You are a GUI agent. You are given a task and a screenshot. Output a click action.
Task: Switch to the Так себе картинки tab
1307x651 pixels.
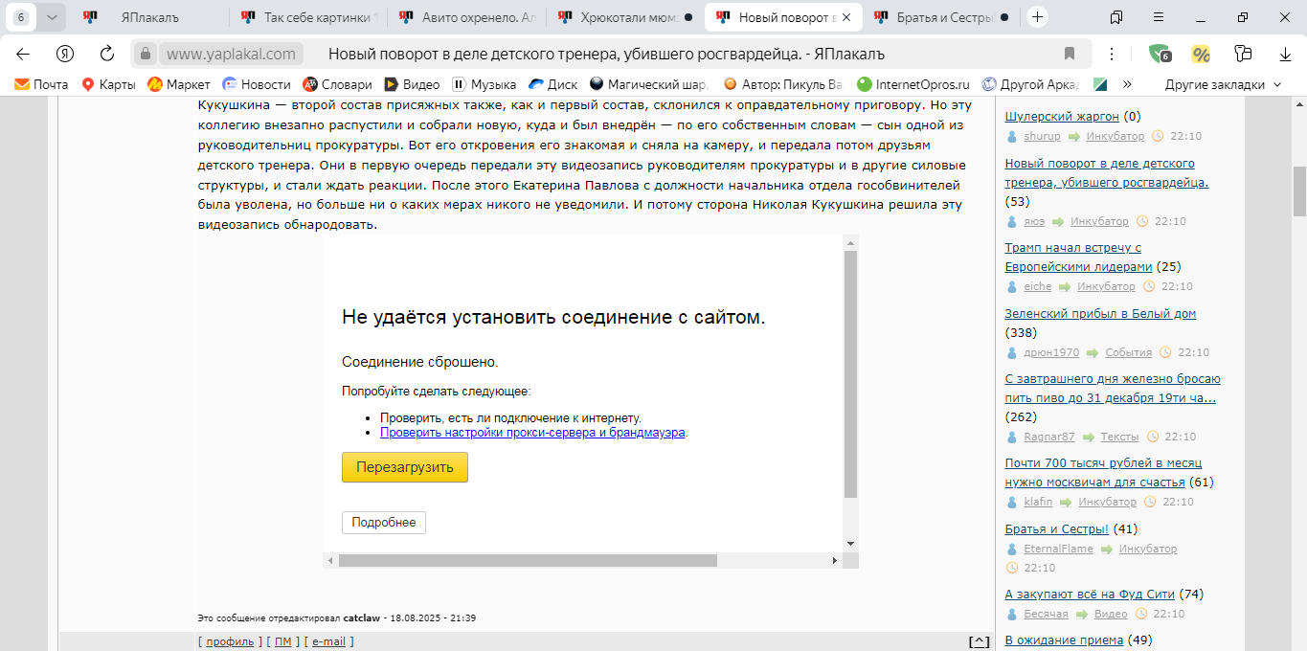tap(308, 17)
